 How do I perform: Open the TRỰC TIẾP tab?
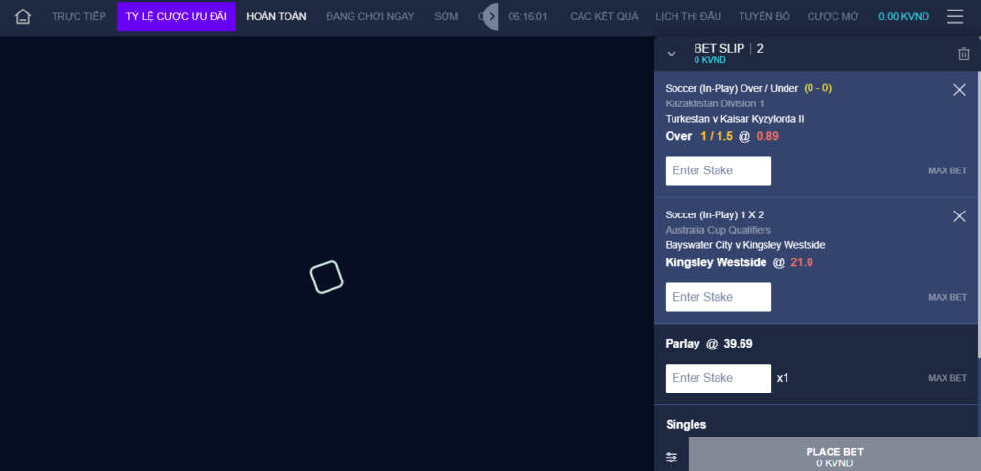[79, 16]
